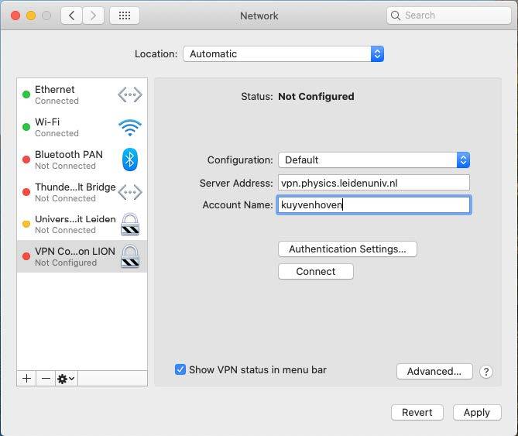Click the red status dot beside Bluetooth PAN
The width and height of the screenshot is (518, 436).
click(26, 160)
